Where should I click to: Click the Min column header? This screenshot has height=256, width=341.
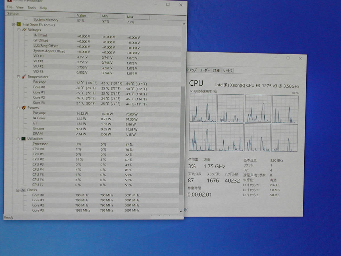(x=113, y=16)
